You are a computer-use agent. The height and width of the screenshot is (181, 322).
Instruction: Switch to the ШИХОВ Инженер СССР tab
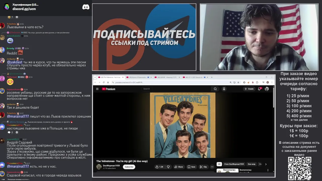pos(167,77)
